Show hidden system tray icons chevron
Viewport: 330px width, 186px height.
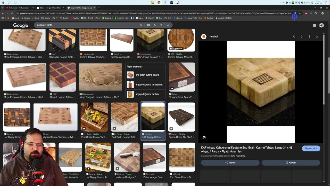281,3
